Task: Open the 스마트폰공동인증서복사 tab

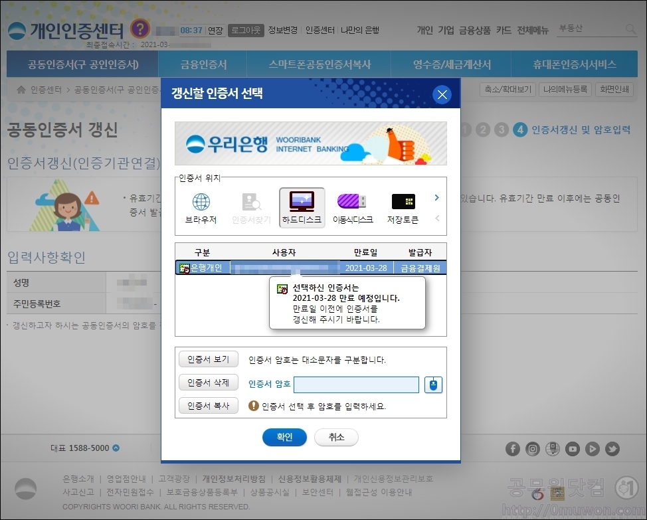Action: 320,64
